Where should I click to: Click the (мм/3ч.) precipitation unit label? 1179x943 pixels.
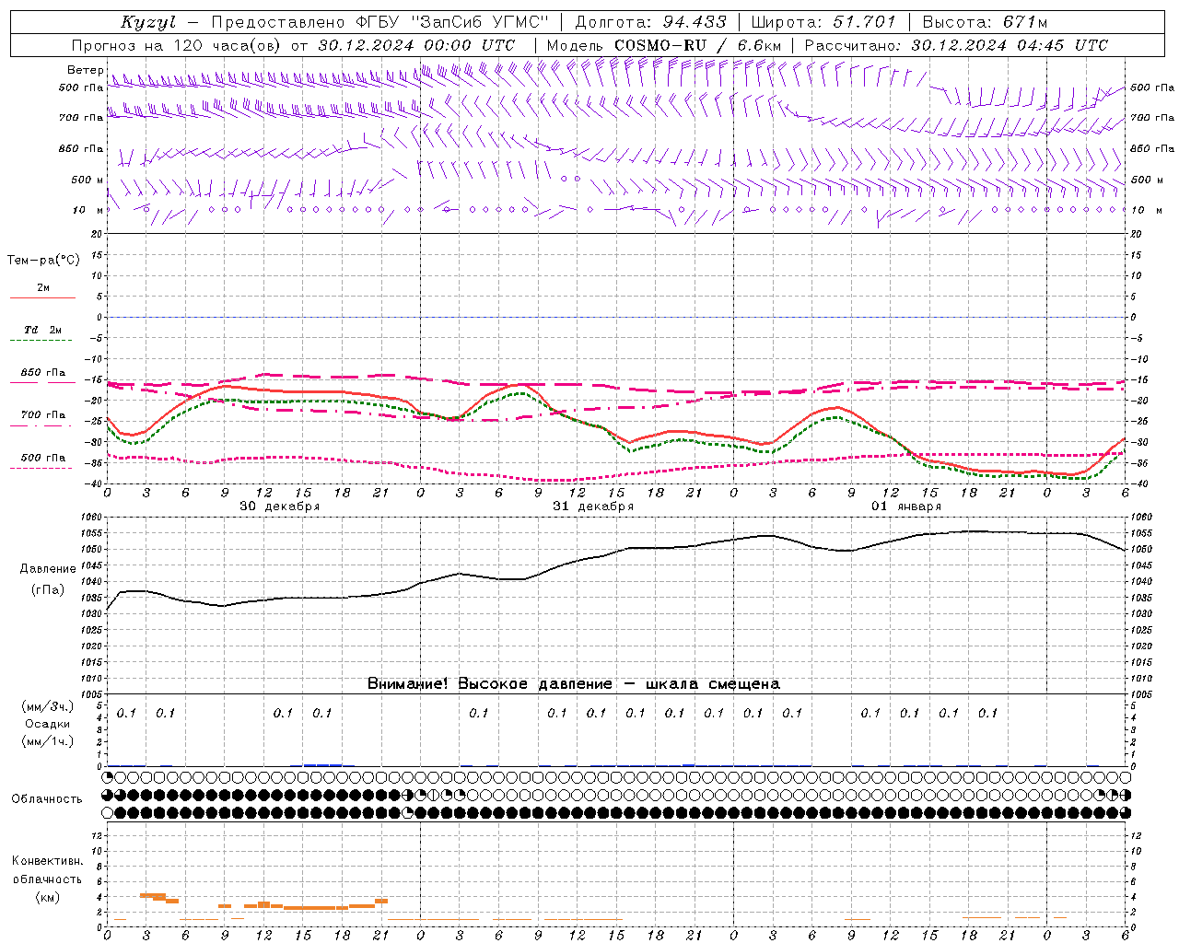pos(48,706)
